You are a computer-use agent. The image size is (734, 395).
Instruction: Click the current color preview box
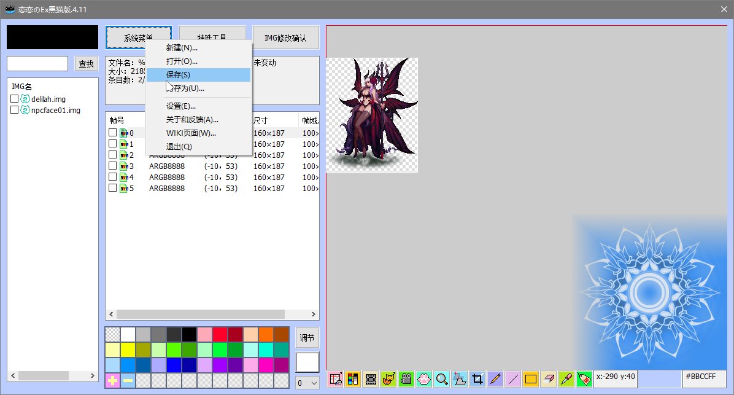click(307, 362)
